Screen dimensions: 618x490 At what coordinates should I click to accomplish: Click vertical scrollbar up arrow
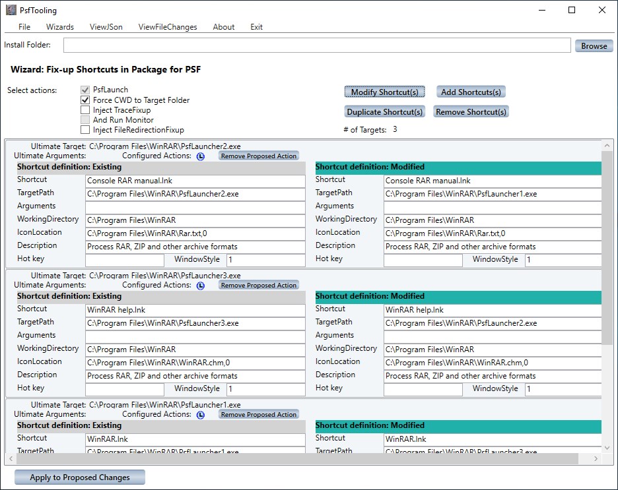pyautogui.click(x=607, y=146)
